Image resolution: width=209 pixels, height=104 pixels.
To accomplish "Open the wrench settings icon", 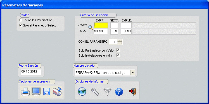I will tap(95, 92).
